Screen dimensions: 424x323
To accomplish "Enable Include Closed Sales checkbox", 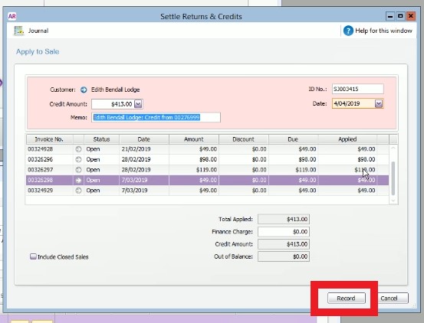I will [33, 256].
